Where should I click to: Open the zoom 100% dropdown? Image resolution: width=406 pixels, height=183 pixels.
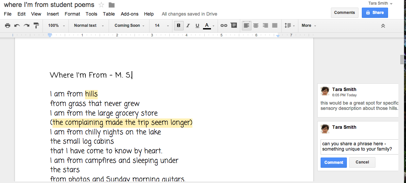56,25
